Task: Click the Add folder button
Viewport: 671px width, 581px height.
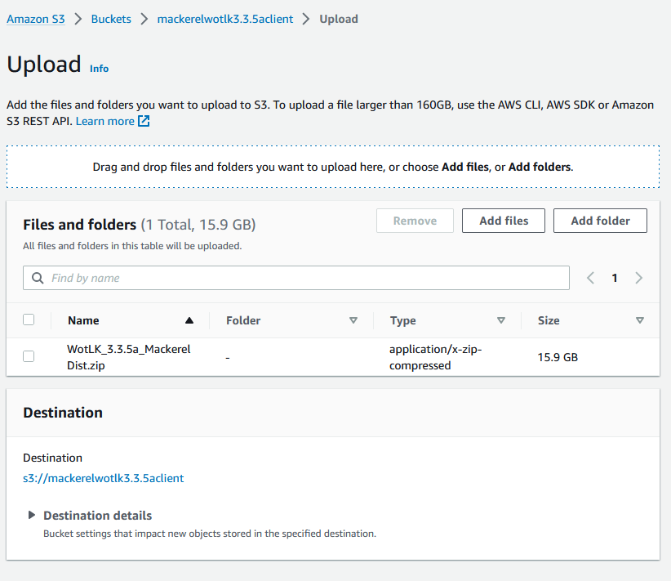Action: (600, 221)
